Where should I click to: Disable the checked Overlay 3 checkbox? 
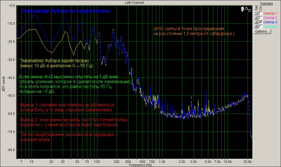pos(260,22)
